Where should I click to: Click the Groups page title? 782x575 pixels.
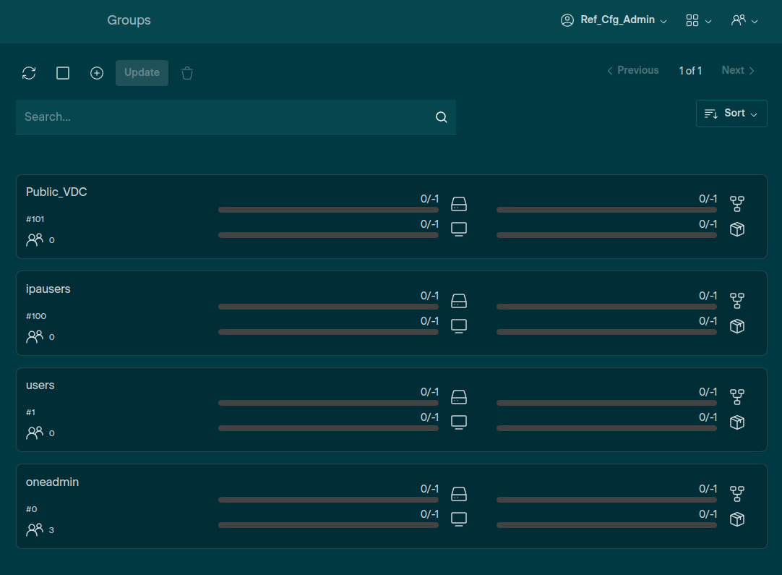pos(129,20)
